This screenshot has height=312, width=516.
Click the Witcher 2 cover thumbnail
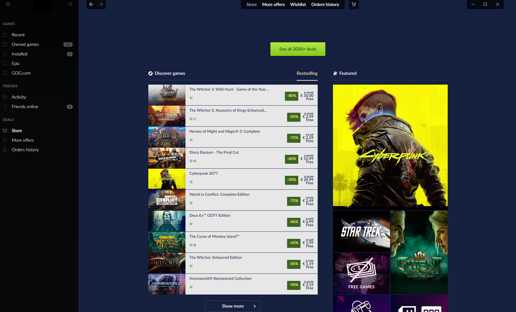pos(167,116)
